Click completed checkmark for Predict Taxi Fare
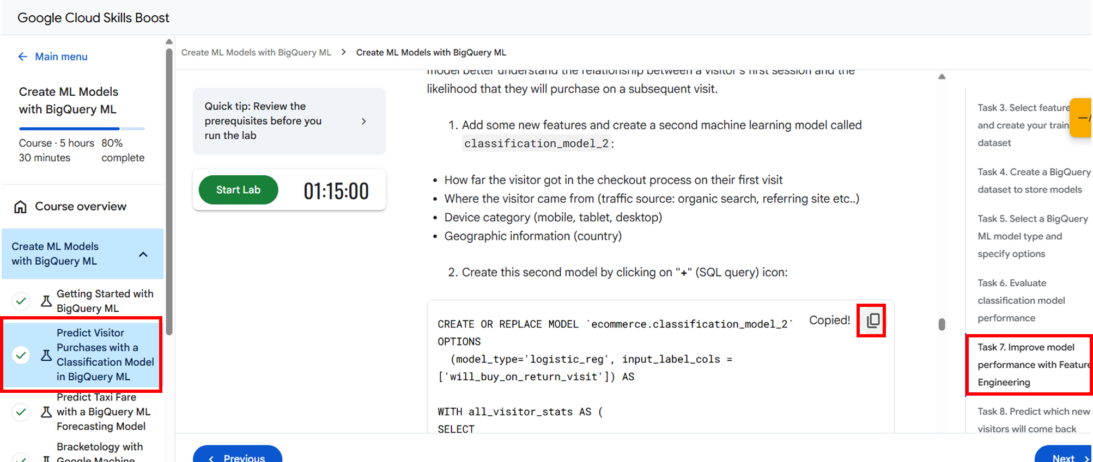1093x462 pixels. coord(21,412)
